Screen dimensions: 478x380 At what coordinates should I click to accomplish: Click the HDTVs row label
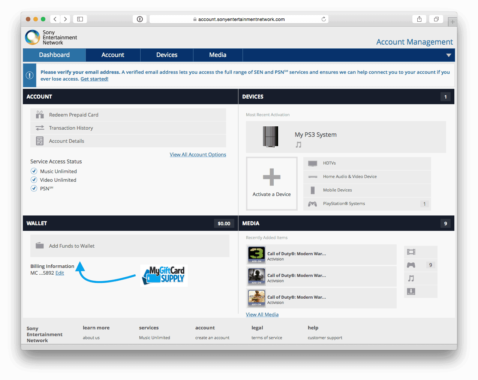pos(330,163)
